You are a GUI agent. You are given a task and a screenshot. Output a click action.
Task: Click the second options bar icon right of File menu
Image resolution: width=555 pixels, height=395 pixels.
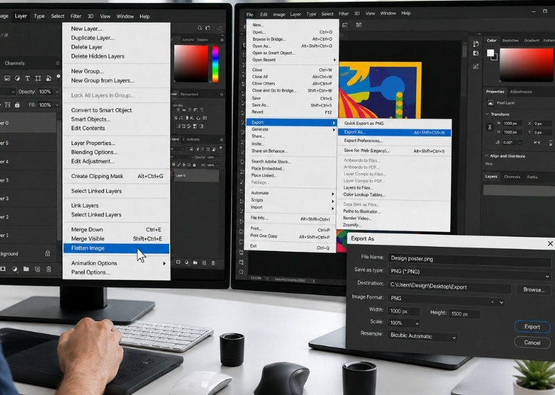(x=359, y=25)
